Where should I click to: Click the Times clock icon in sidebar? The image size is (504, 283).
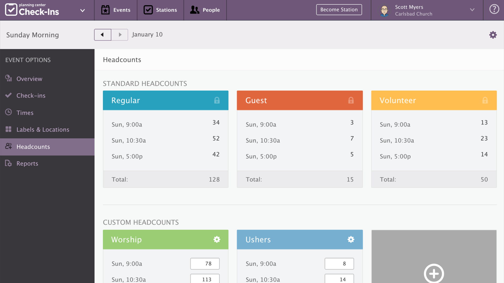8,112
